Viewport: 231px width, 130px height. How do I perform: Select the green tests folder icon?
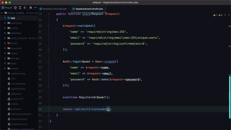(x=9, y=63)
